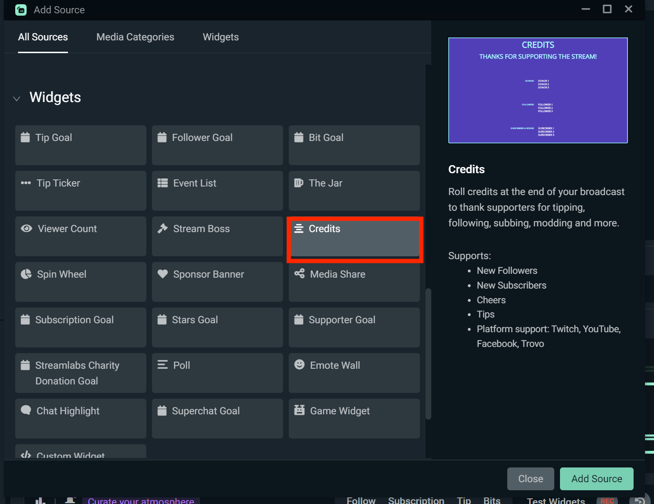Click the Add Source button

click(x=596, y=478)
